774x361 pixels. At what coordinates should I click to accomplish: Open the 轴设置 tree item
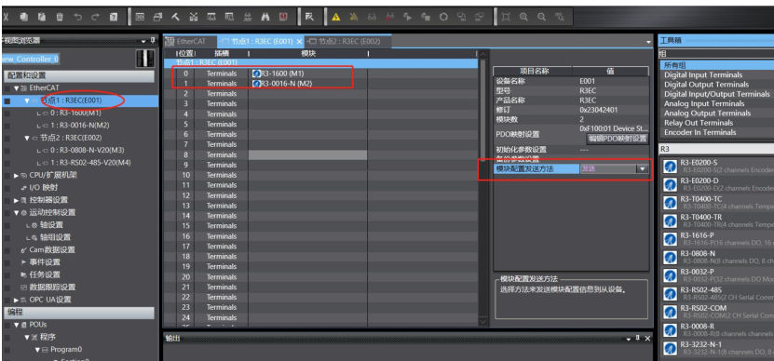point(51,225)
